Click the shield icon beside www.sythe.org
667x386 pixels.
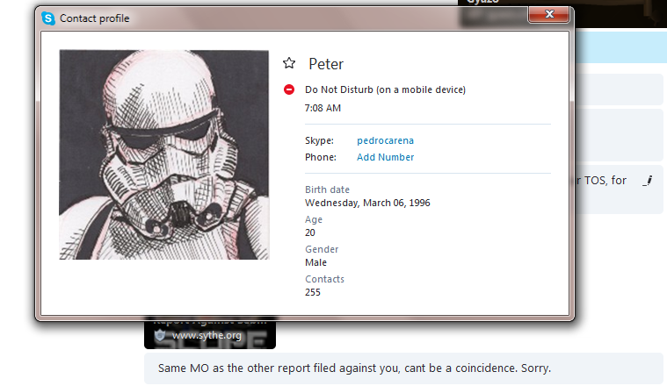160,335
